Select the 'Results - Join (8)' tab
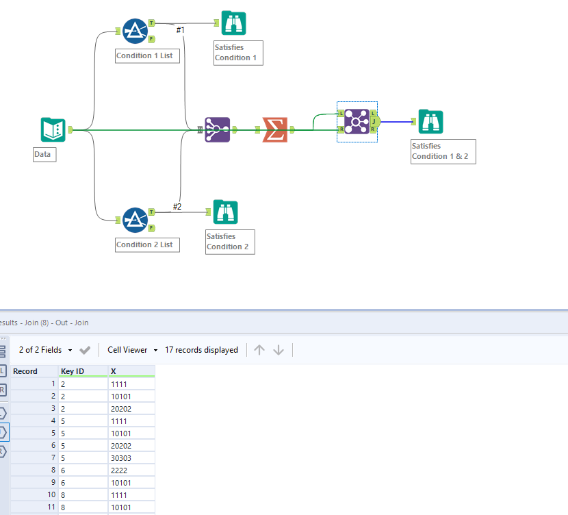This screenshot has width=568, height=515. click(41, 322)
